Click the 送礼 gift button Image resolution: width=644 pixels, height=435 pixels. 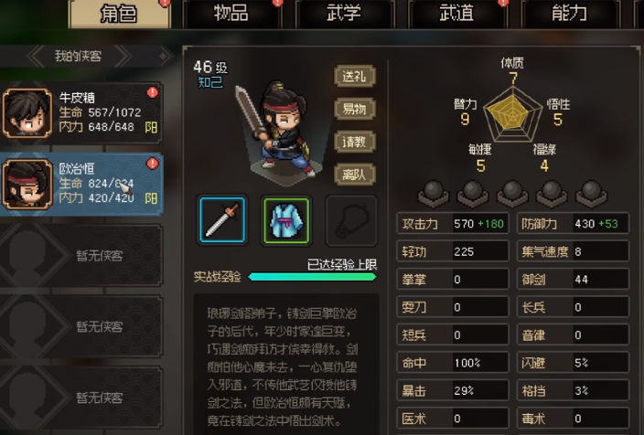(x=354, y=76)
